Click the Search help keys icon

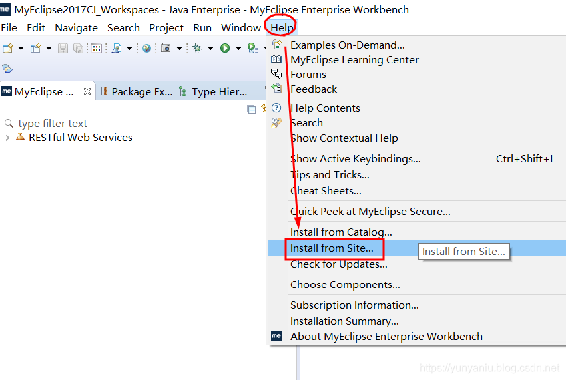point(276,122)
